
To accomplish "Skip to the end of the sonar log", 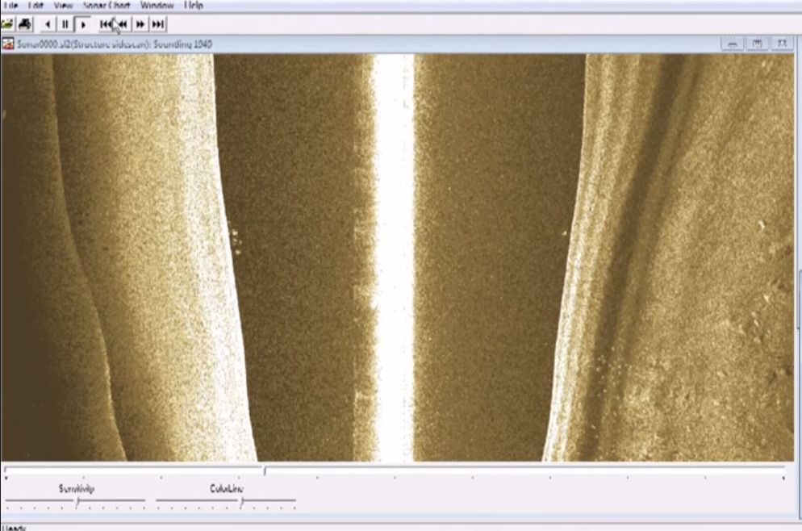I will [x=158, y=24].
